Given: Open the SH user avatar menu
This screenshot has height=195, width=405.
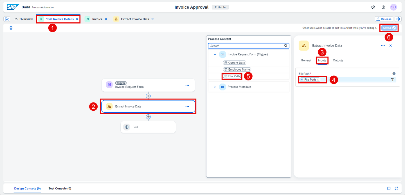Looking at the screenshot, I should point(393,7).
